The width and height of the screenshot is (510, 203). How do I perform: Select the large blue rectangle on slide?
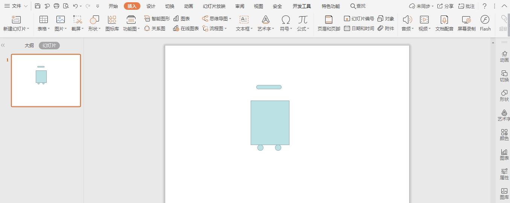(270, 122)
